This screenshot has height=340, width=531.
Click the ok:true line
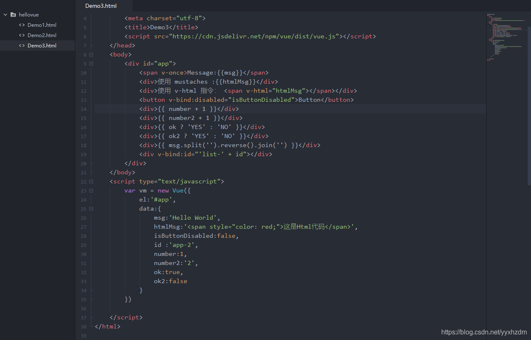169,272
